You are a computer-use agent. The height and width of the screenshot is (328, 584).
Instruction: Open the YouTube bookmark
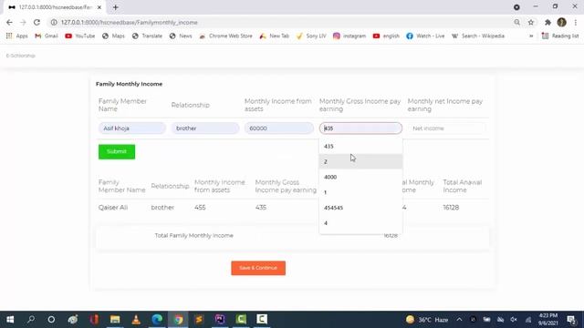click(80, 36)
